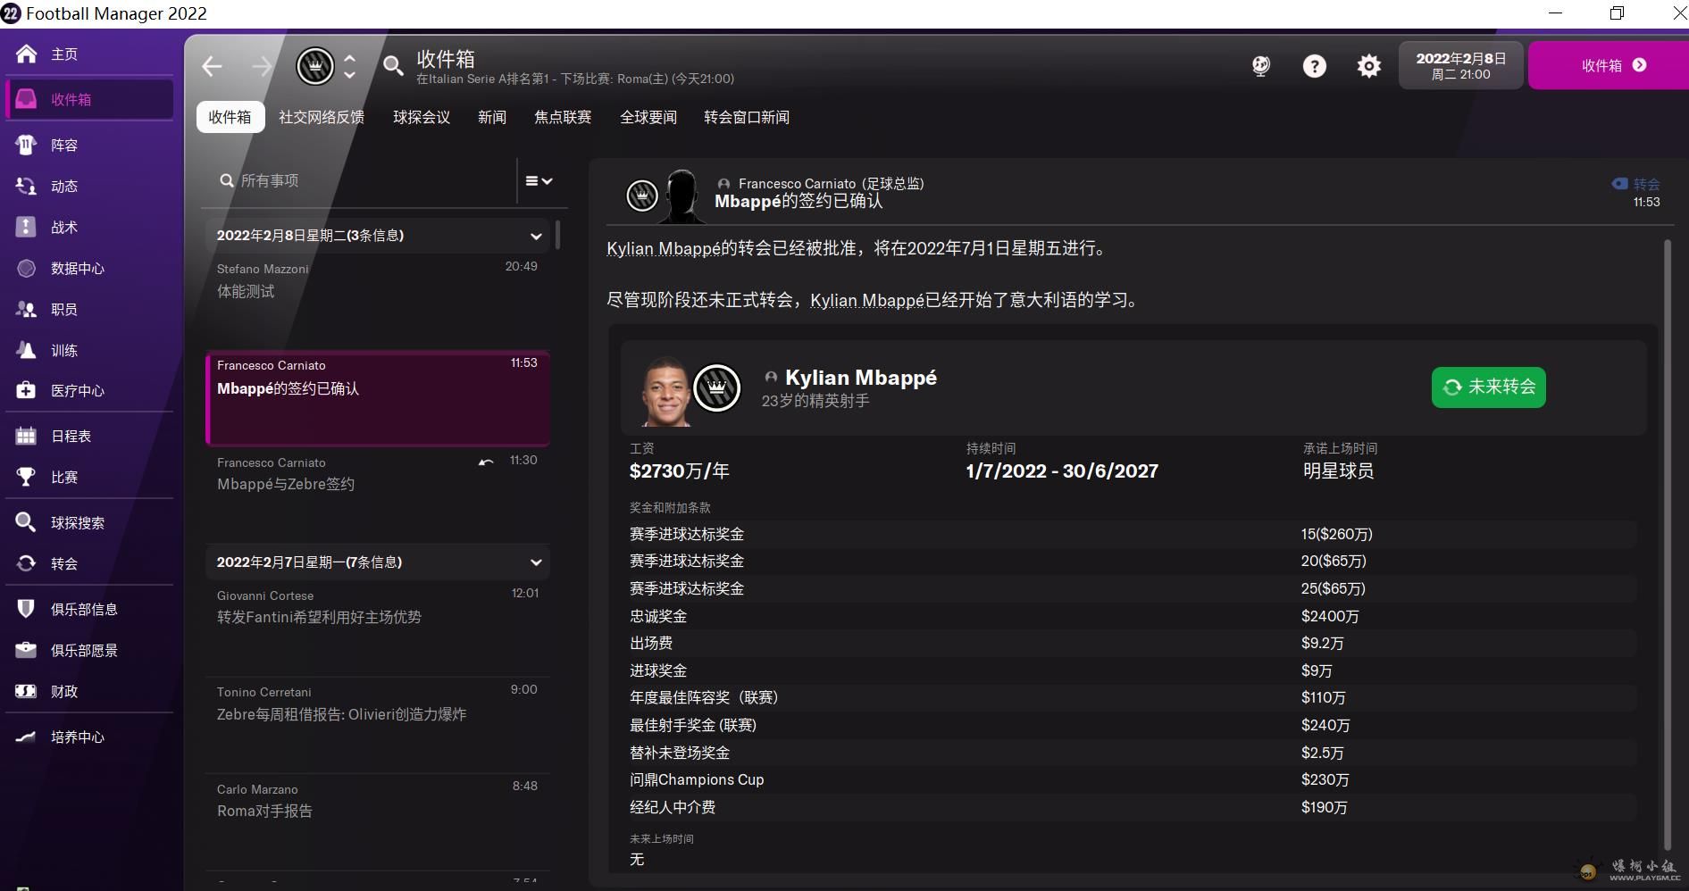Open the 战术 tactics icon

(27, 227)
